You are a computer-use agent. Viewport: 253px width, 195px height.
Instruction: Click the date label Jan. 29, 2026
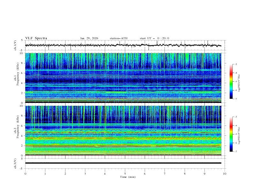coord(89,38)
